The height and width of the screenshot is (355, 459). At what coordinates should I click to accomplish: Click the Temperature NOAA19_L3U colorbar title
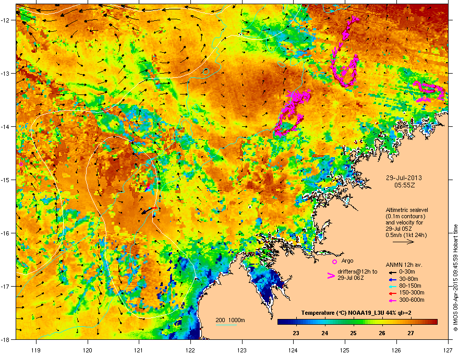point(356,313)
